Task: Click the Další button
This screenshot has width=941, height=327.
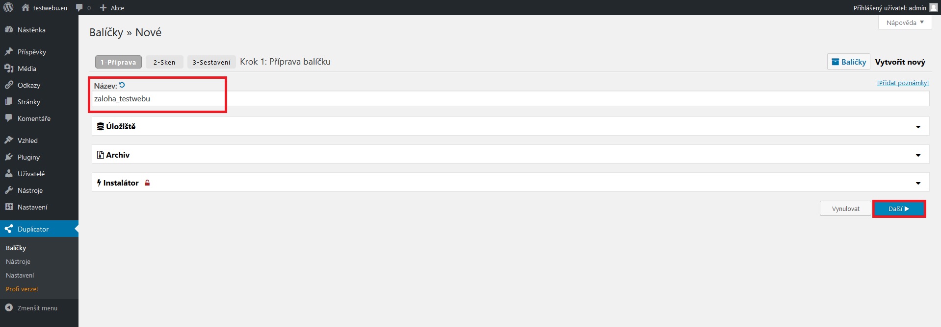Action: pos(899,209)
